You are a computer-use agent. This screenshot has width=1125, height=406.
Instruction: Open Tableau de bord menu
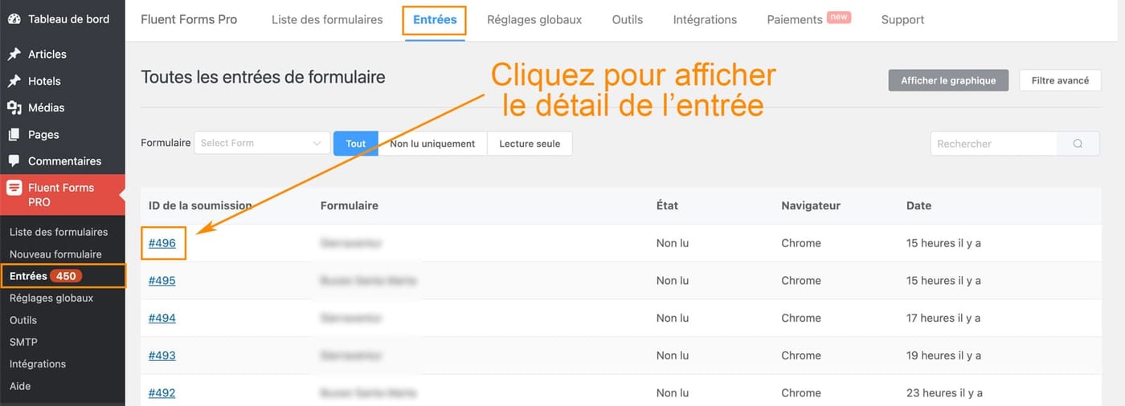click(68, 18)
